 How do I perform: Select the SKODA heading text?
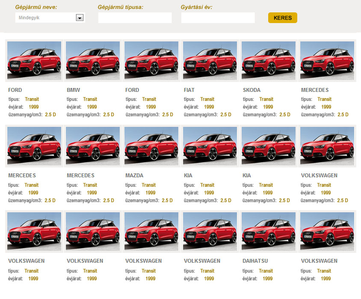(x=252, y=90)
